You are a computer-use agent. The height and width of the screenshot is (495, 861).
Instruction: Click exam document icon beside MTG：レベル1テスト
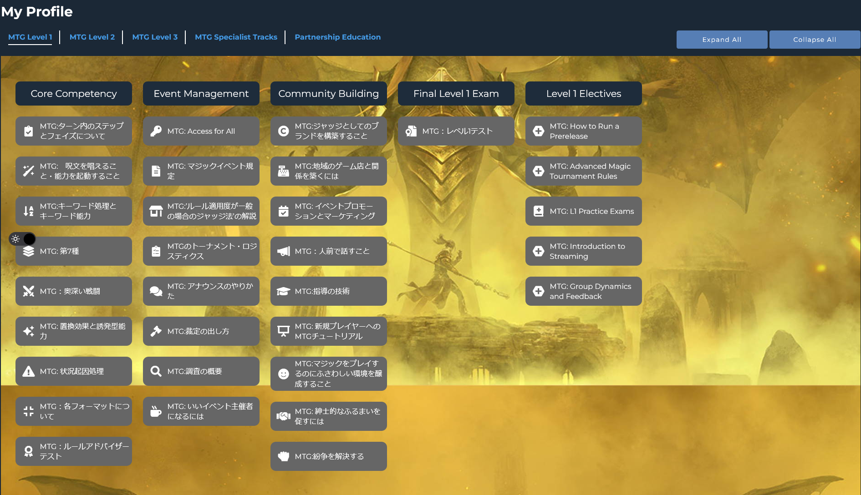pyautogui.click(x=411, y=131)
